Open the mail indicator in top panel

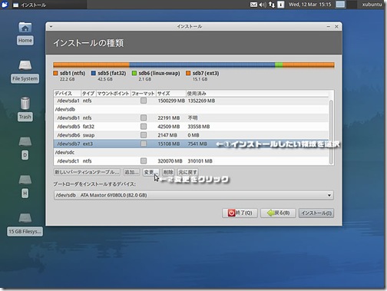[x=253, y=5]
